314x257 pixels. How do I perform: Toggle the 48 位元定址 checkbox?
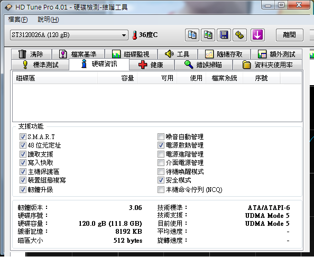23,145
